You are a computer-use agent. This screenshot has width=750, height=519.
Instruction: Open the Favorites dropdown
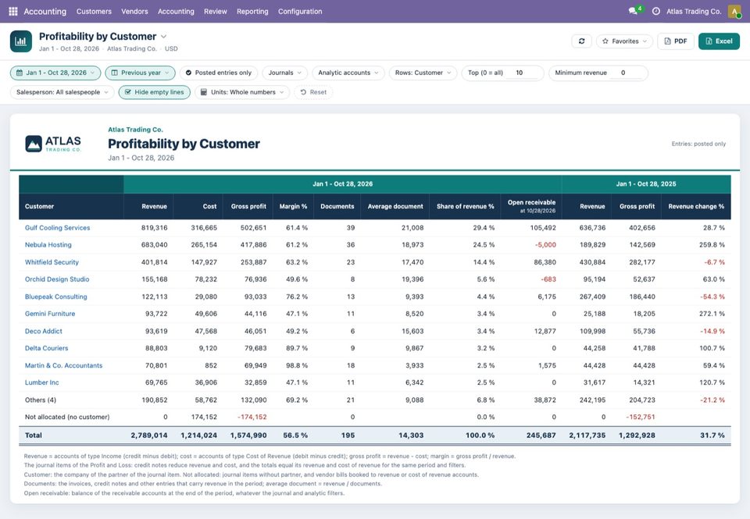(x=624, y=41)
